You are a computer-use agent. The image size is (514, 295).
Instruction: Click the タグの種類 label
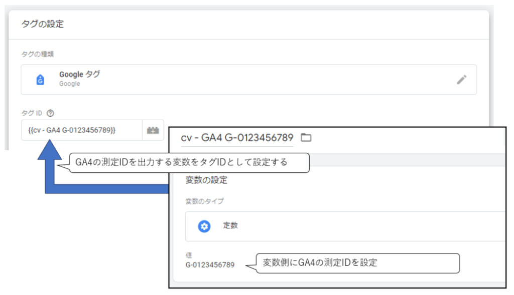pos(37,54)
